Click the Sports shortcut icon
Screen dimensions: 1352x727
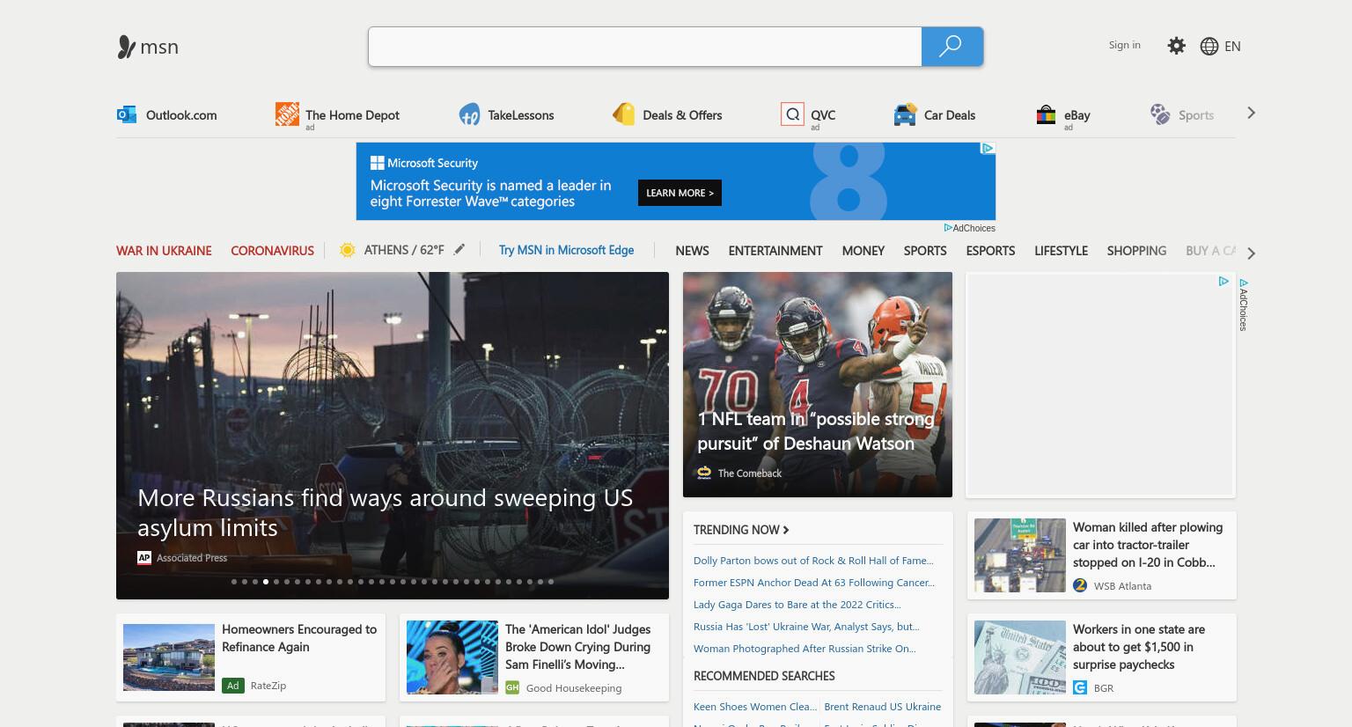pos(1160,114)
